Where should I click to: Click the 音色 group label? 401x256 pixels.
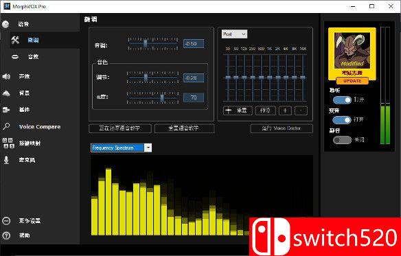(102, 62)
